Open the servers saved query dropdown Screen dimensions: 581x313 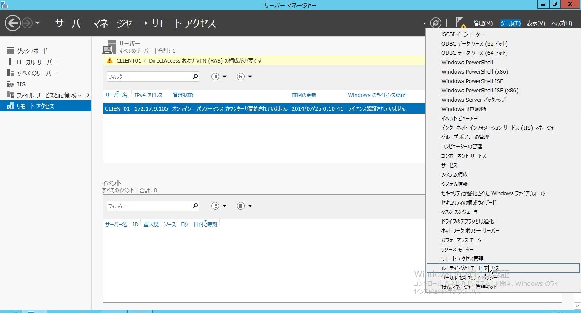point(245,77)
